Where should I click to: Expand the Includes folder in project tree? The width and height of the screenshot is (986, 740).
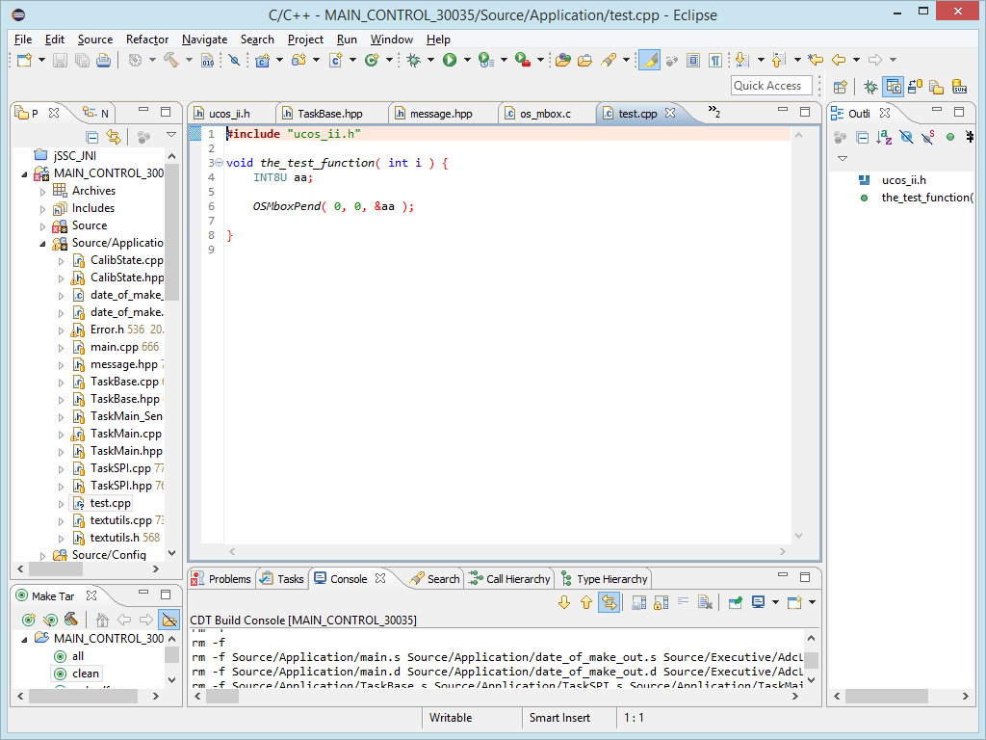click(x=43, y=208)
